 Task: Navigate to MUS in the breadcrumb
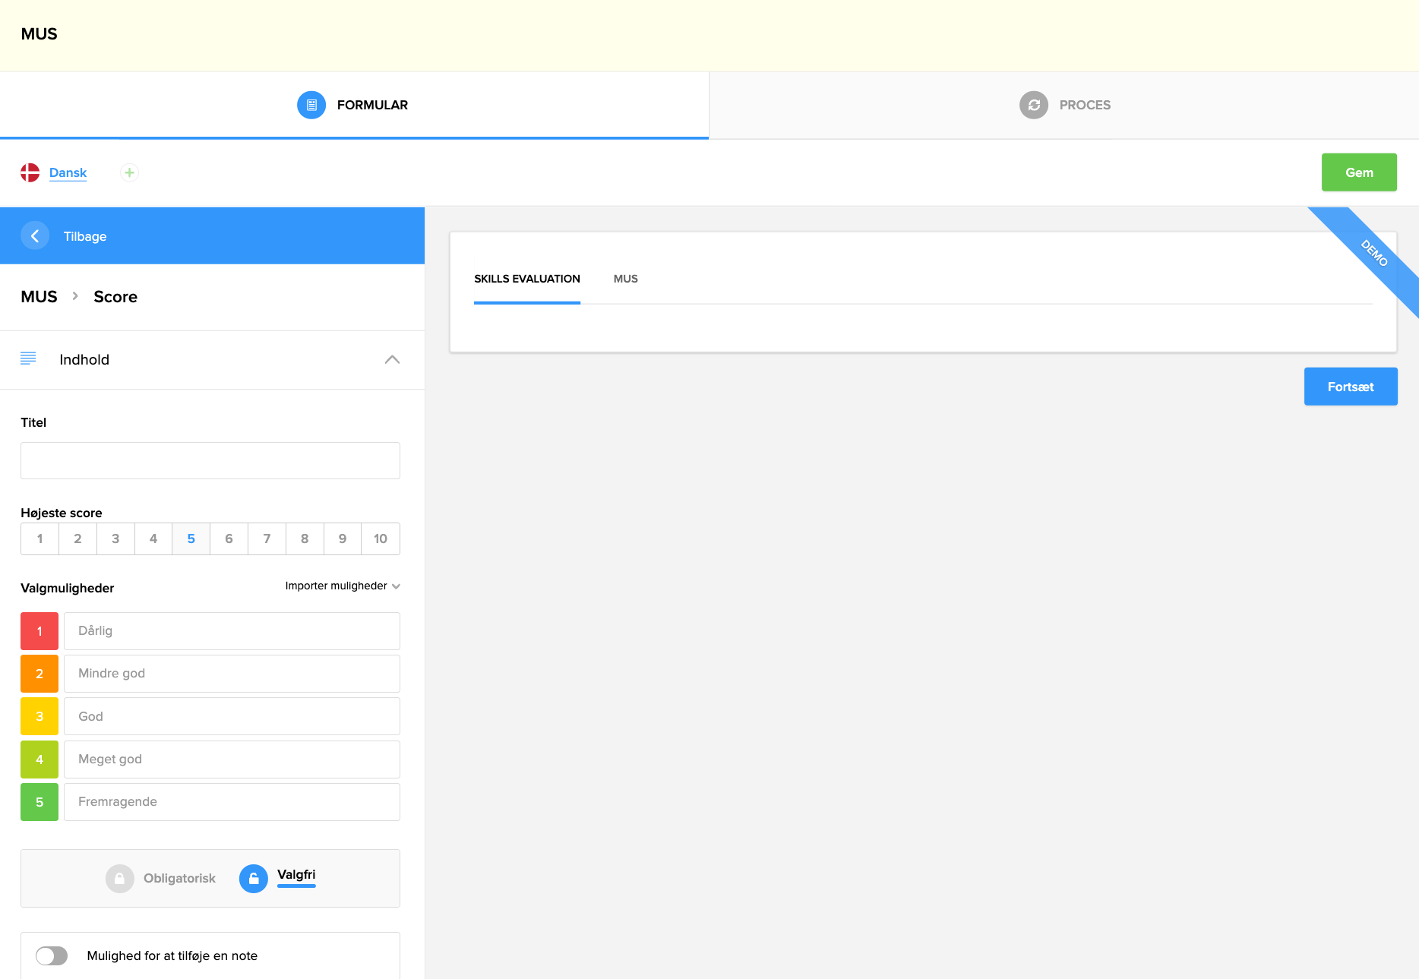[x=39, y=297]
